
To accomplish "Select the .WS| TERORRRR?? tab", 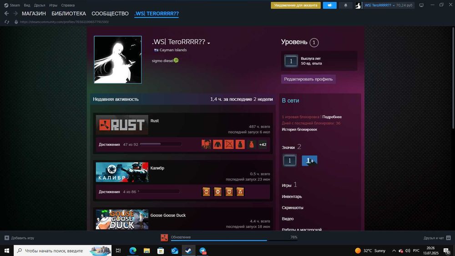I will [157, 14].
